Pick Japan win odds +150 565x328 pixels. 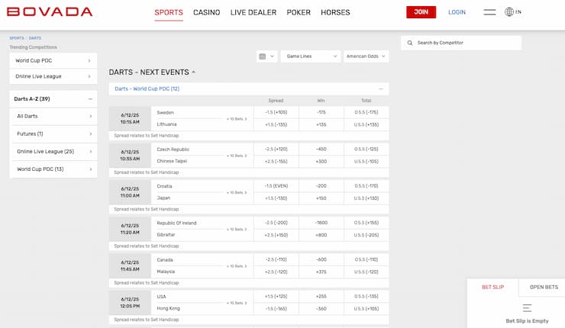click(x=321, y=198)
